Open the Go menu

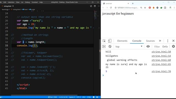pyautogui.click(x=22, y=2)
